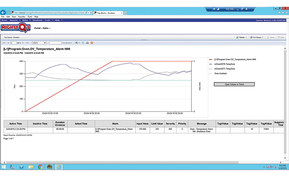Viewport: 289px width, 177px height.
Task: Click the browser back arrow
Action: 4,13
